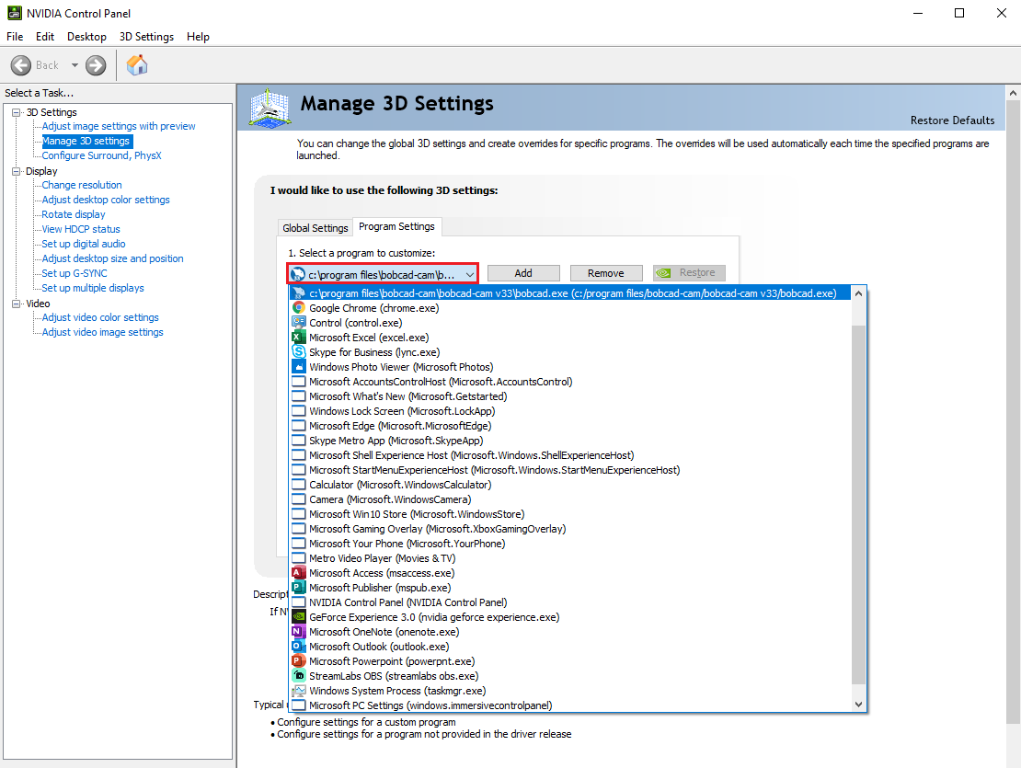Collapse the 3D Settings tree node
This screenshot has height=768, width=1021.
click(x=17, y=112)
